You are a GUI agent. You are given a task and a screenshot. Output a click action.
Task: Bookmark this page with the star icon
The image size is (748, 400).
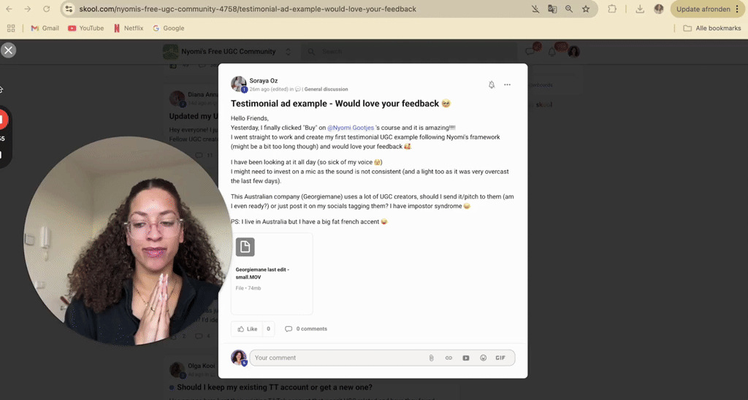(x=586, y=9)
